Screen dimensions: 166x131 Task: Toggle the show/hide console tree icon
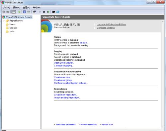coord(14,12)
